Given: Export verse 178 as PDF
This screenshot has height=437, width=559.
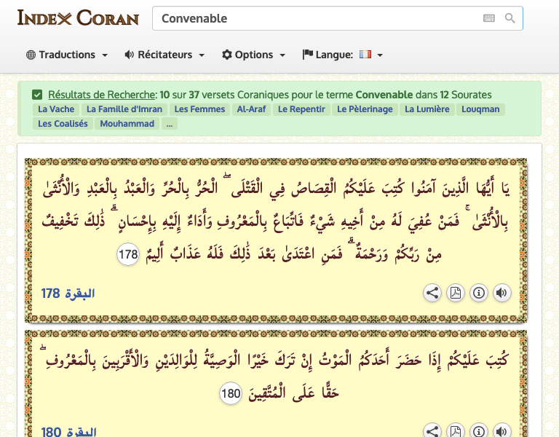Looking at the screenshot, I should (x=456, y=293).
